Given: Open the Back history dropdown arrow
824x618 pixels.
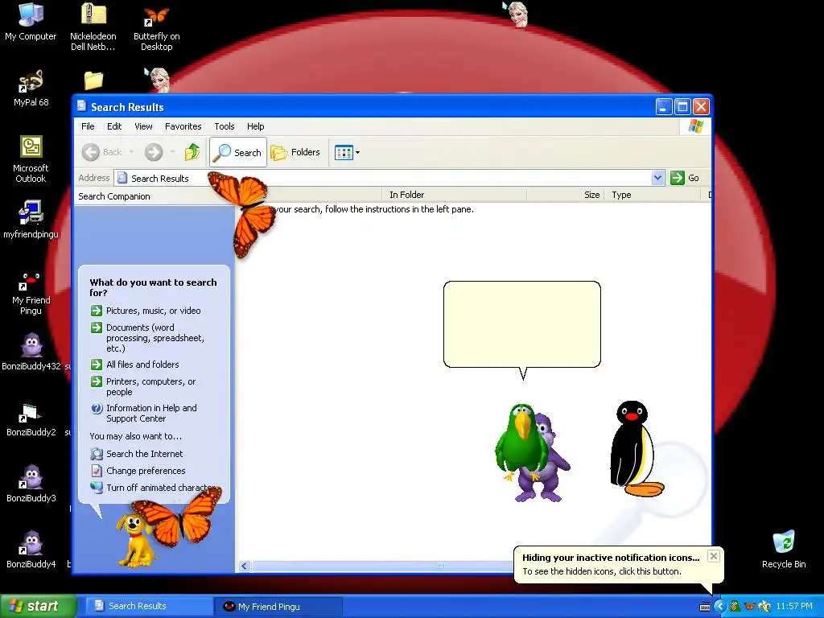Looking at the screenshot, I should point(131,152).
